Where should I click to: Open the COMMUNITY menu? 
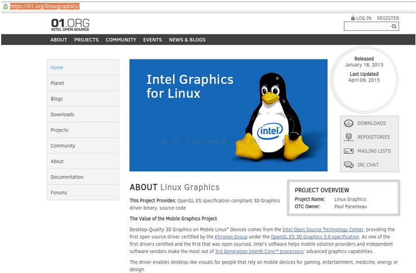[x=121, y=40]
